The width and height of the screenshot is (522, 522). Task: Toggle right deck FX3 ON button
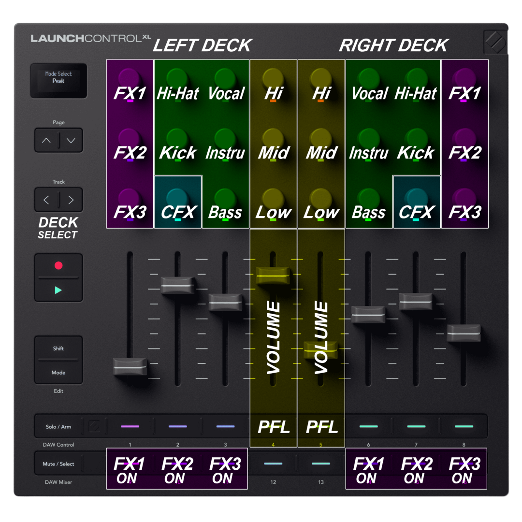tap(464, 464)
